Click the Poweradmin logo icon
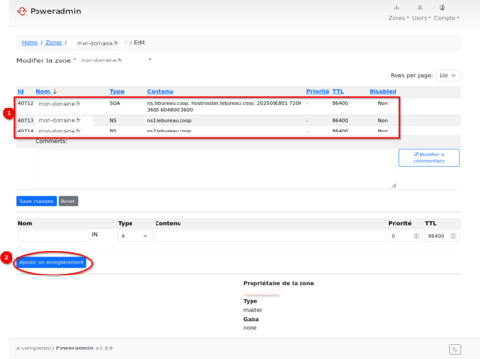 (x=22, y=12)
